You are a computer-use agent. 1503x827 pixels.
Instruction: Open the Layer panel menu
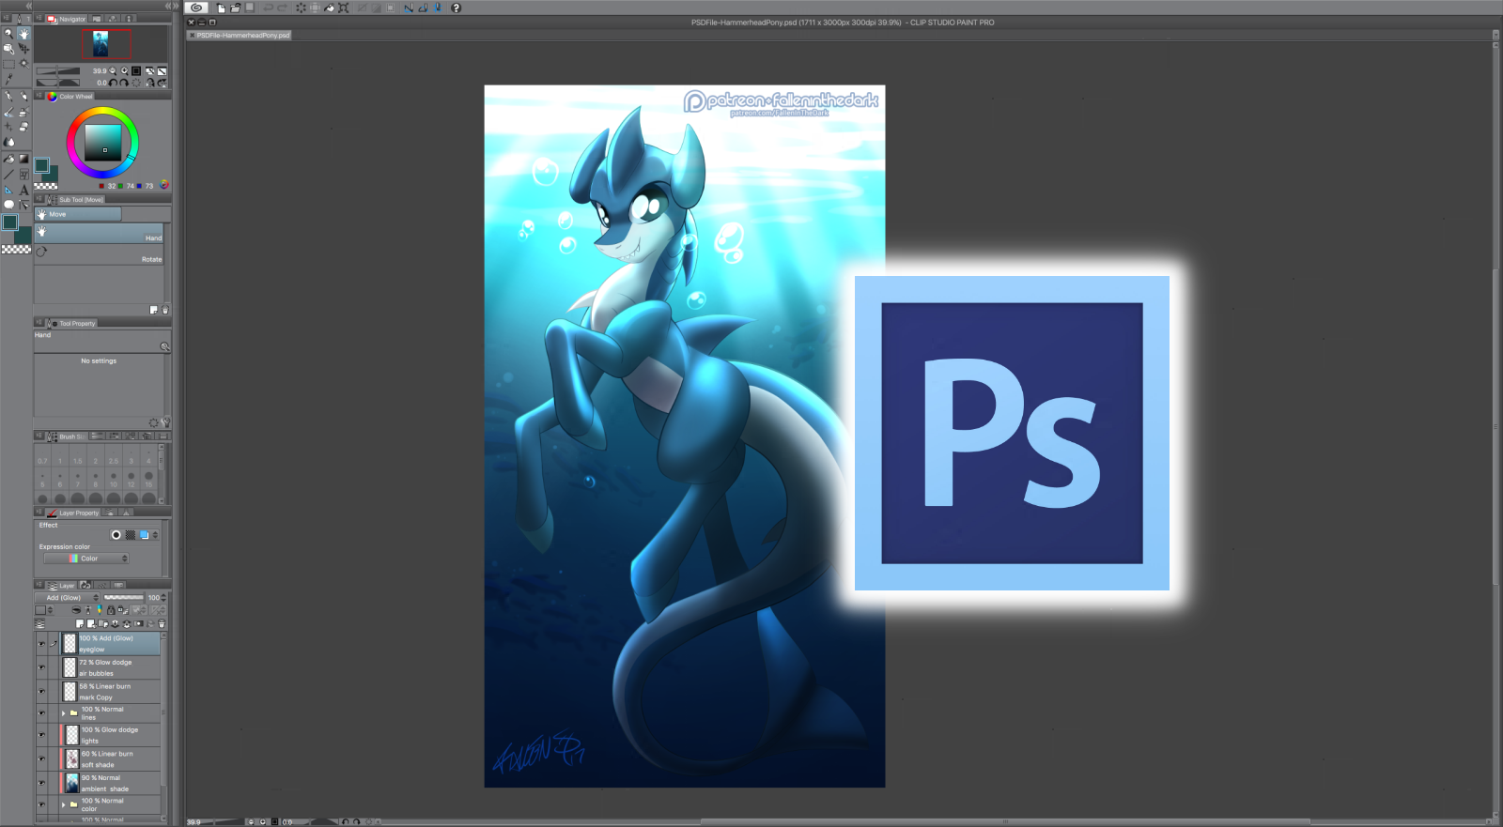point(40,585)
